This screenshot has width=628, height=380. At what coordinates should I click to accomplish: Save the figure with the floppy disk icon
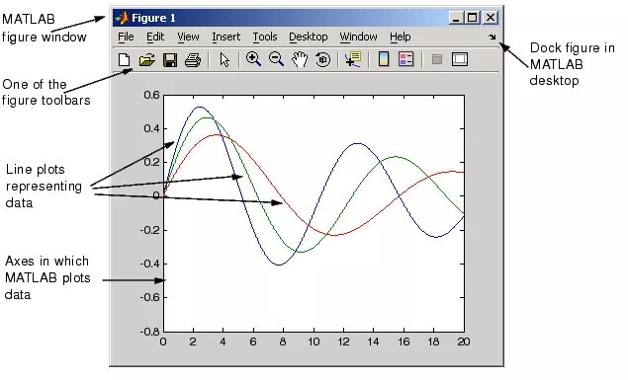click(x=170, y=60)
